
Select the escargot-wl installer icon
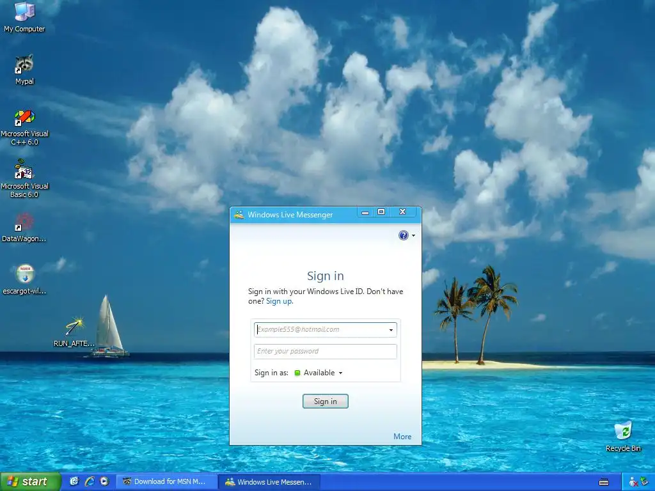(24, 280)
